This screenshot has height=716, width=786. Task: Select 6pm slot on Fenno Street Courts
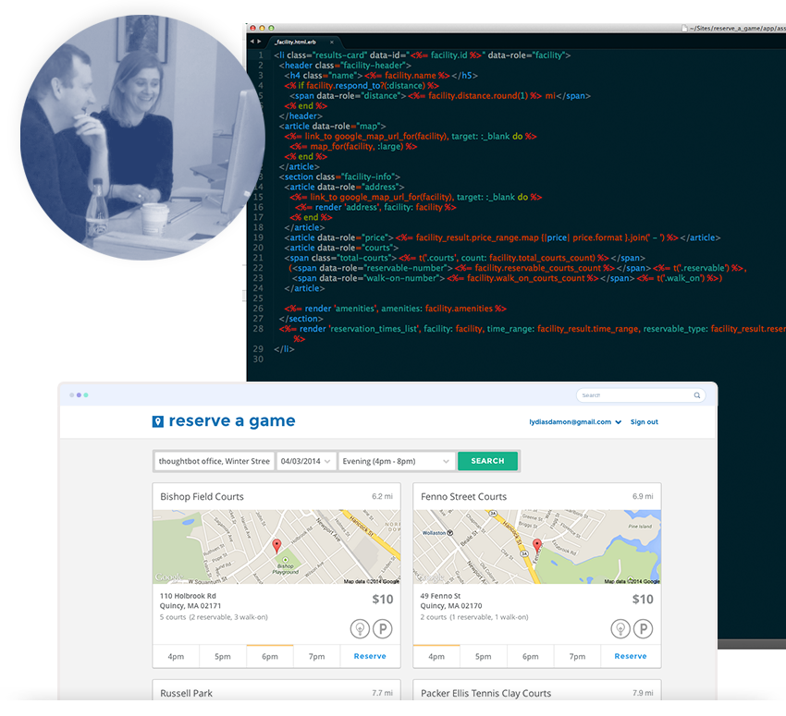[x=531, y=657]
